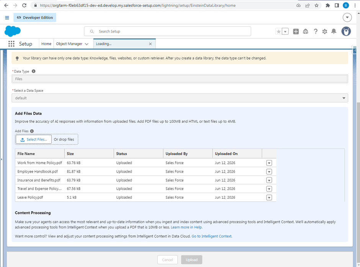Click the Uploaded By column header

tap(188, 154)
